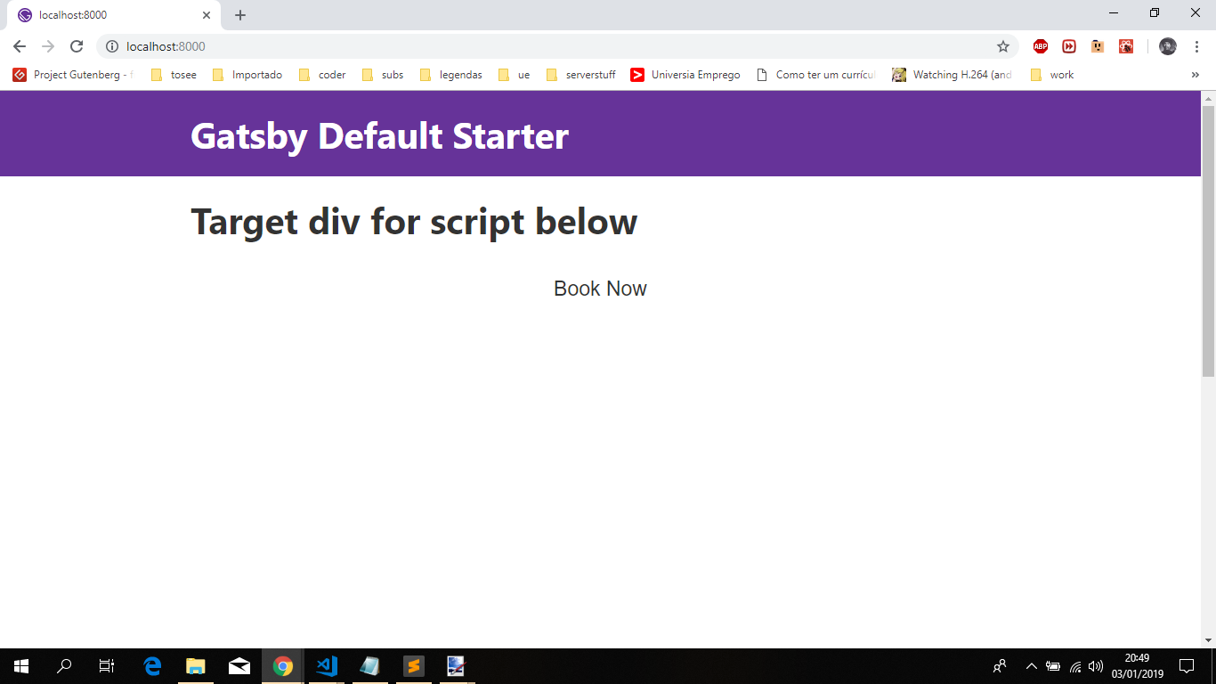1216x684 pixels.
Task: View site information icon in address bar
Action: point(112,46)
